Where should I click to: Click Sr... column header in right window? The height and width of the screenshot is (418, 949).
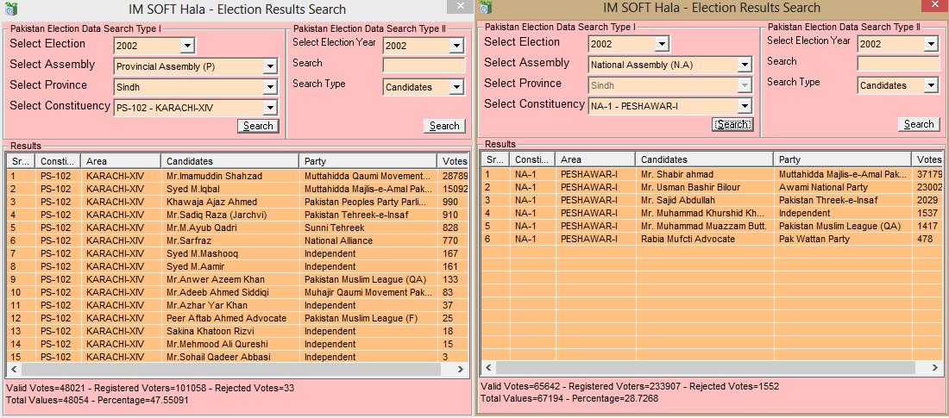496,159
